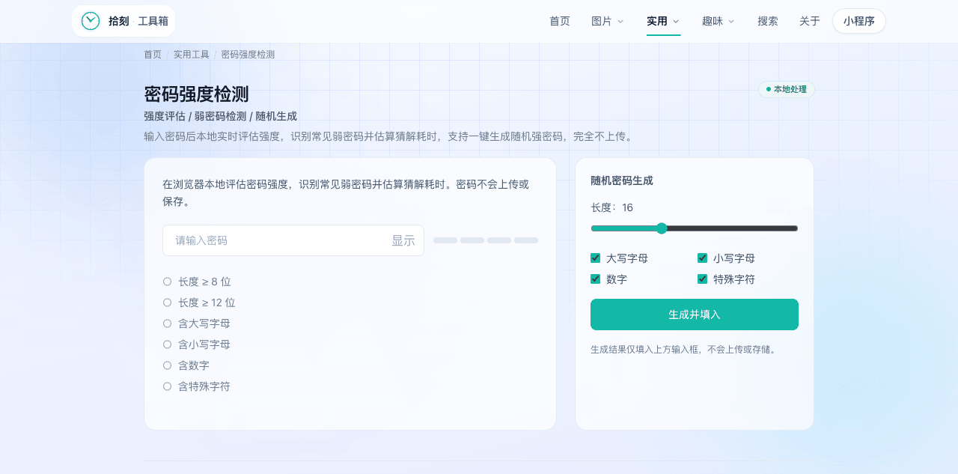The height and width of the screenshot is (474, 958).
Task: Click the 含小写字母 indicator circle
Action: point(167,344)
